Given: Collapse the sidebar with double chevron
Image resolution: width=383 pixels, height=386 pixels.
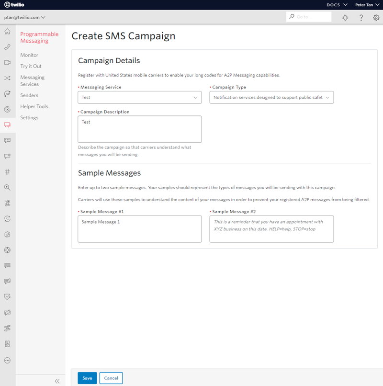Looking at the screenshot, I should (57, 381).
